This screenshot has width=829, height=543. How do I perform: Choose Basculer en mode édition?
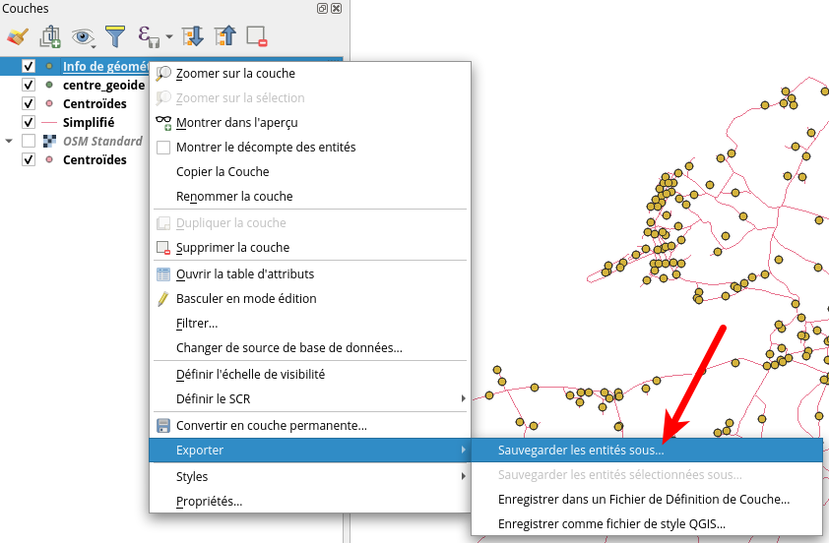pos(310,298)
